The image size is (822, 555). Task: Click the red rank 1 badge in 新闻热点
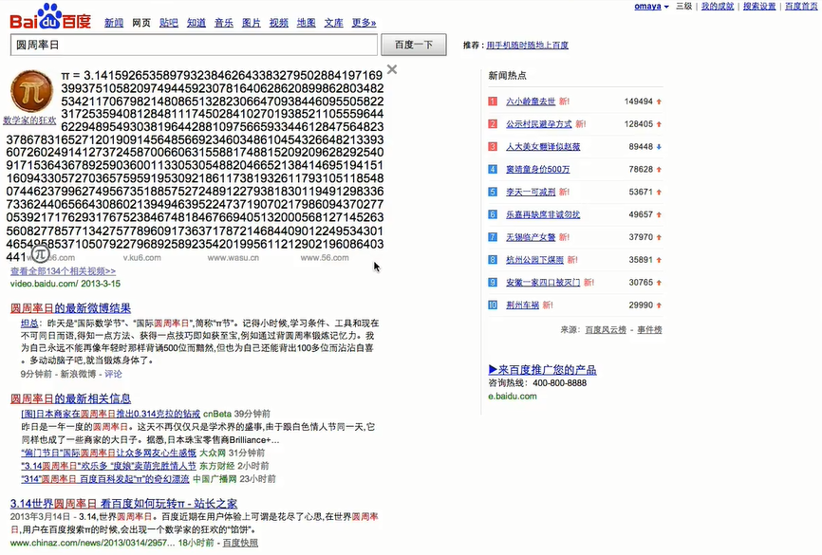pos(493,102)
